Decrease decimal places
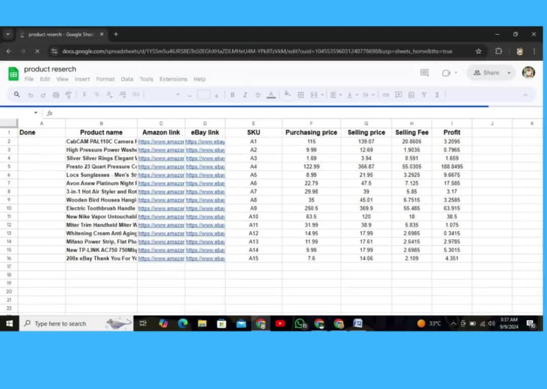 coord(109,95)
